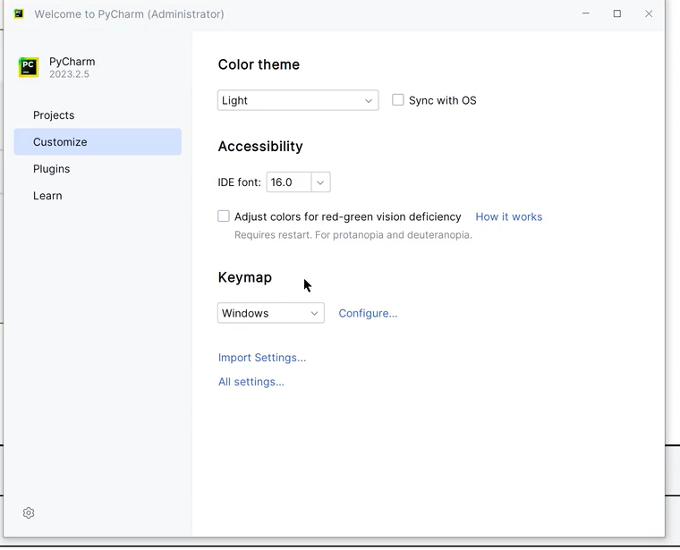Viewport: 680px width, 550px height.
Task: Toggle red-green vision deficiency color adjustment
Action: point(224,216)
